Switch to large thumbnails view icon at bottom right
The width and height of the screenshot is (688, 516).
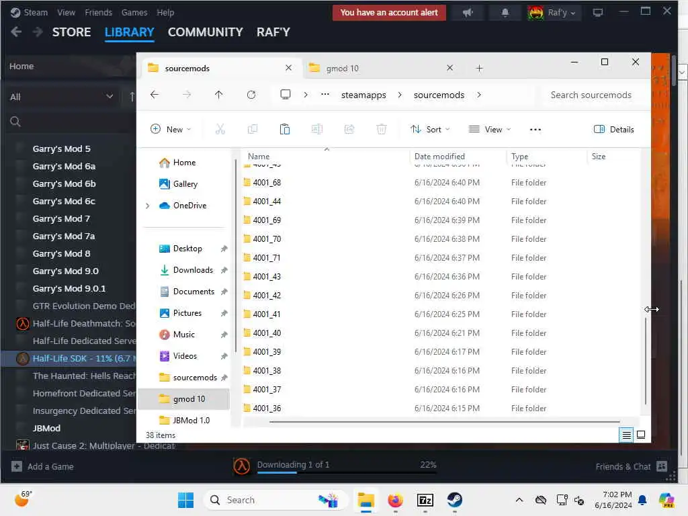[640, 435]
